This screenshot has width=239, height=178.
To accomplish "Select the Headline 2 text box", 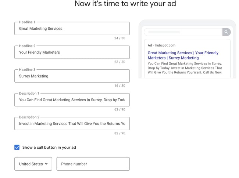I will click(72, 52).
